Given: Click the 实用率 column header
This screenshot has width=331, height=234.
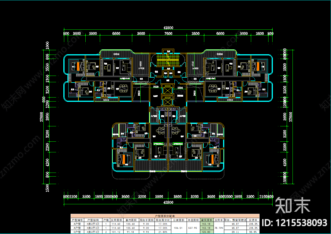Looking at the screenshot, I should pyautogui.click(x=219, y=220).
